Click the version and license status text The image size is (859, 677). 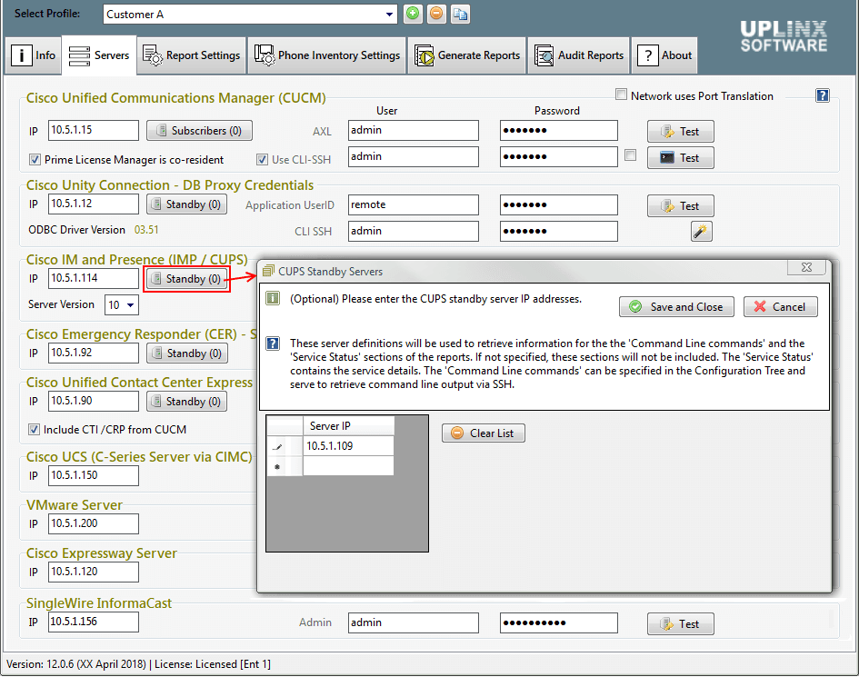coord(138,664)
